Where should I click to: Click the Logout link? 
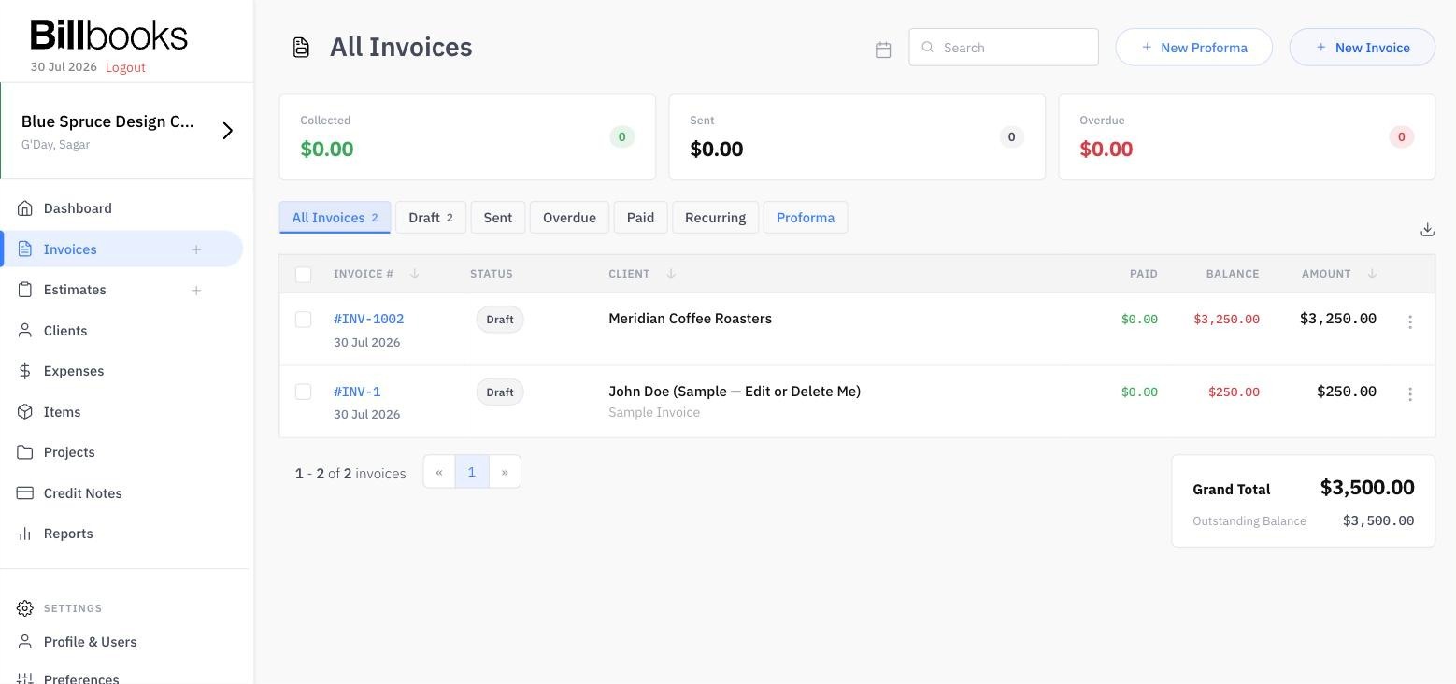point(125,67)
